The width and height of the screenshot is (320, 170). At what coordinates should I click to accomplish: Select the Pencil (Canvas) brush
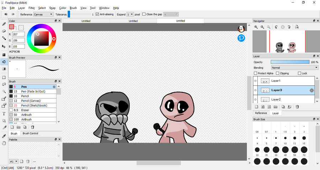pyautogui.click(x=33, y=101)
